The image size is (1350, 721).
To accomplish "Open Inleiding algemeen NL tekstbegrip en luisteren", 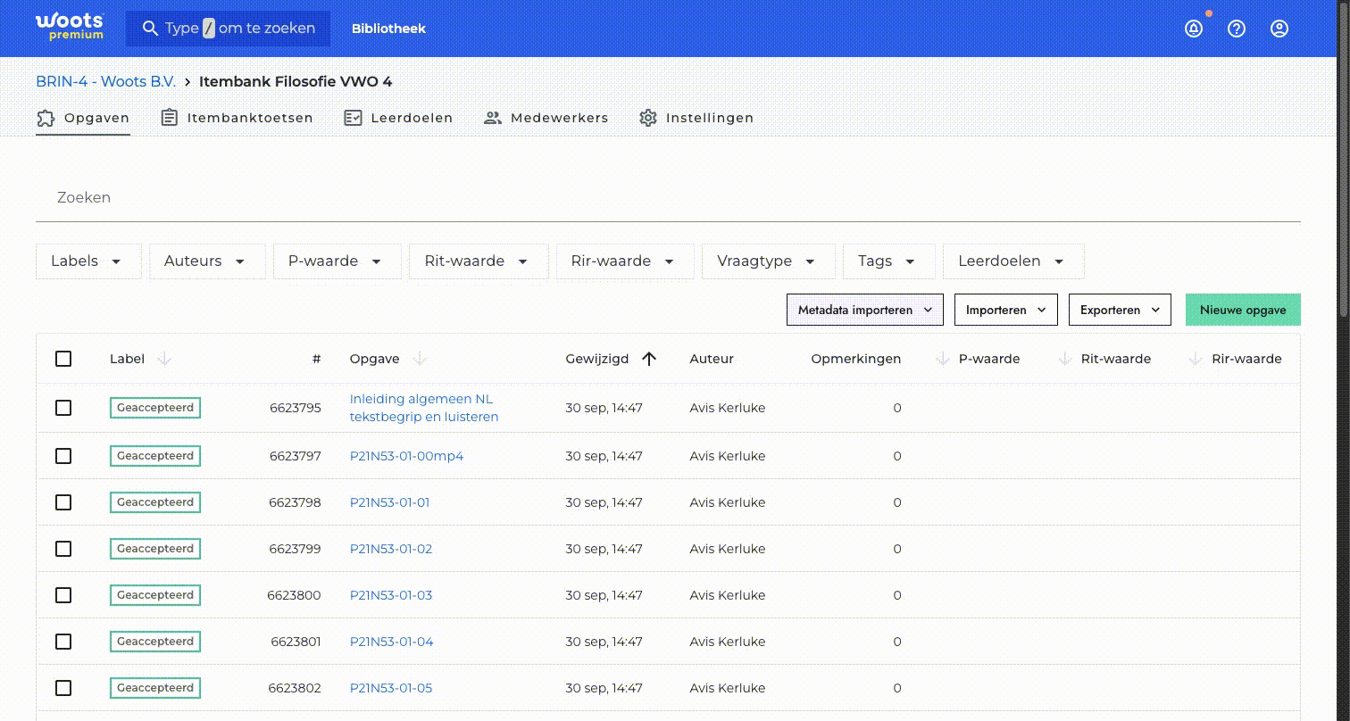I will [x=424, y=408].
